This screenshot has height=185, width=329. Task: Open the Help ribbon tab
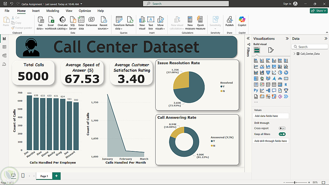100,11
